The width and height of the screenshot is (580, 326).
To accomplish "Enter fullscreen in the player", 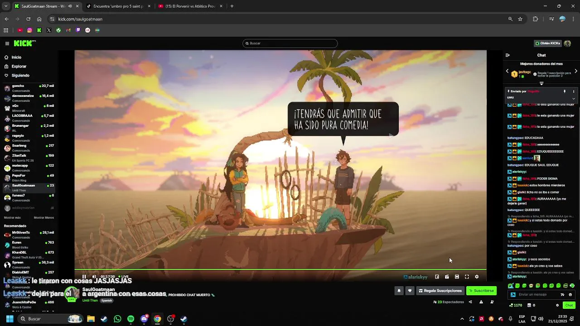I will (467, 277).
